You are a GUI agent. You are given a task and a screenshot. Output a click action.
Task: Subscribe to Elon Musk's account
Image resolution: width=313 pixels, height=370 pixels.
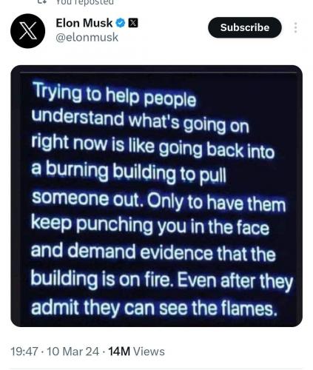[x=245, y=27]
